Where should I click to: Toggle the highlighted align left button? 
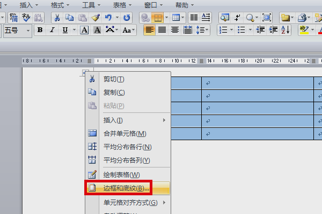(149, 30)
